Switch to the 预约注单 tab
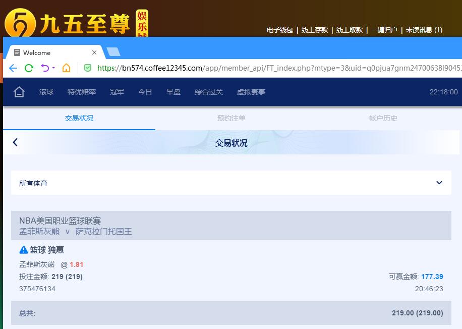Screen dimensions: 462x329 click(232, 118)
